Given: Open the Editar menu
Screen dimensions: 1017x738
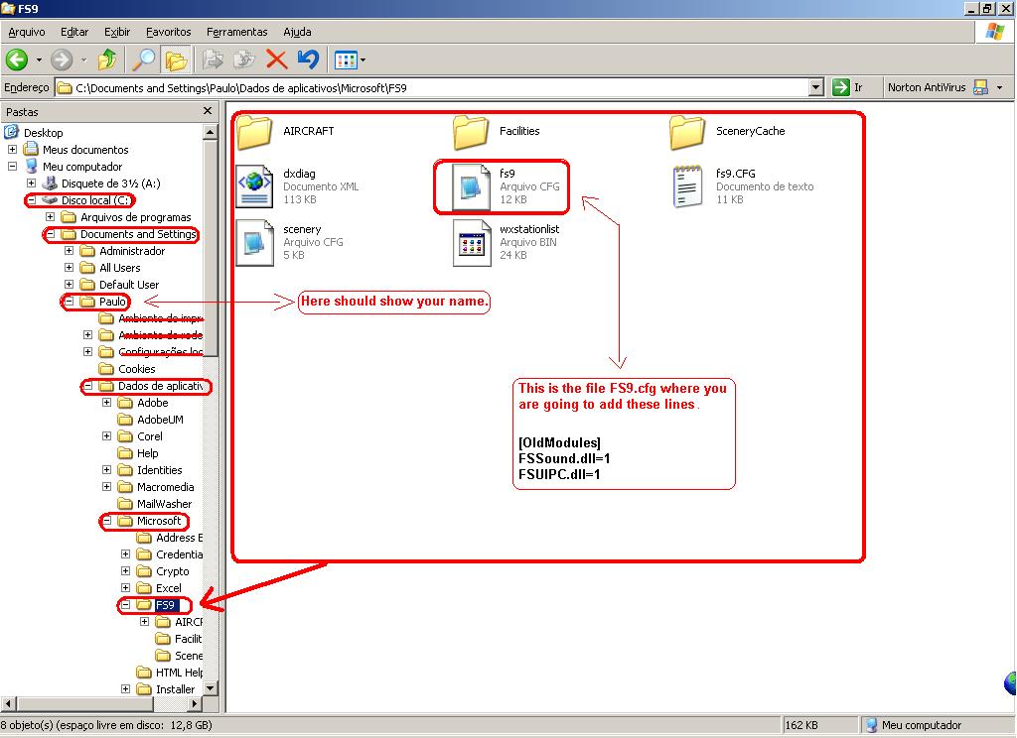Looking at the screenshot, I should (74, 32).
